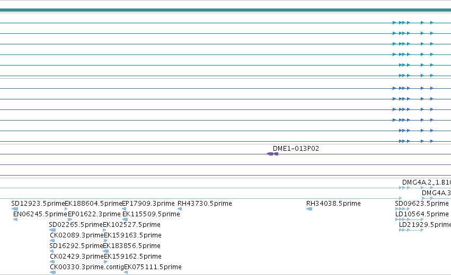Select the arrow glyph under SD02265.5prime

tap(52, 230)
